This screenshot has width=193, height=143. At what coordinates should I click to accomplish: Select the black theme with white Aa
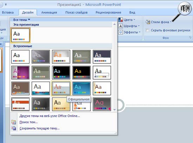(x=61, y=73)
